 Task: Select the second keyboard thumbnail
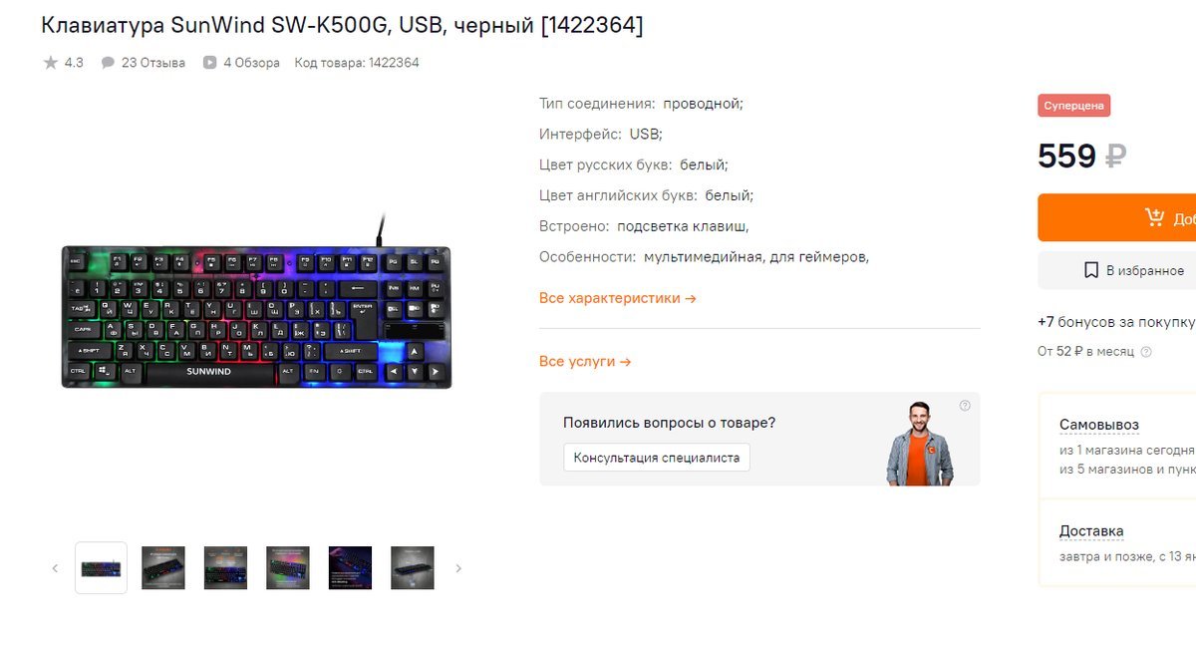click(x=163, y=568)
